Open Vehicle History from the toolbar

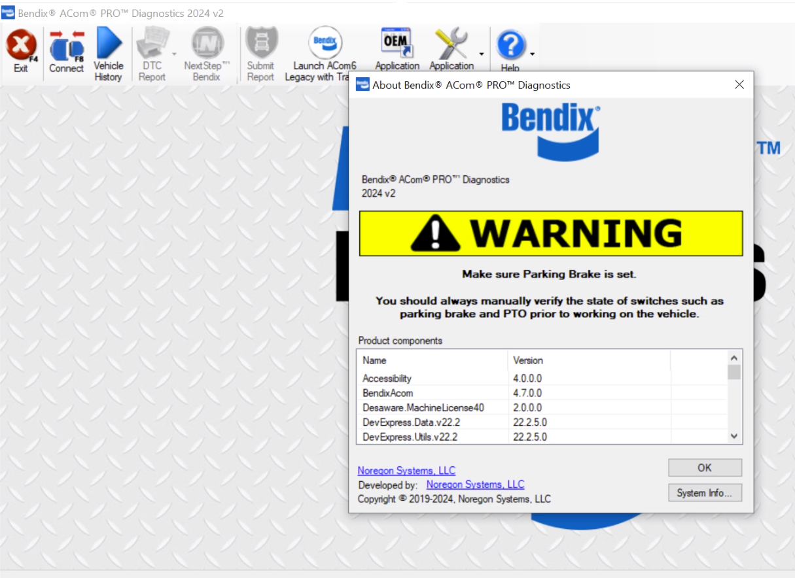click(109, 44)
